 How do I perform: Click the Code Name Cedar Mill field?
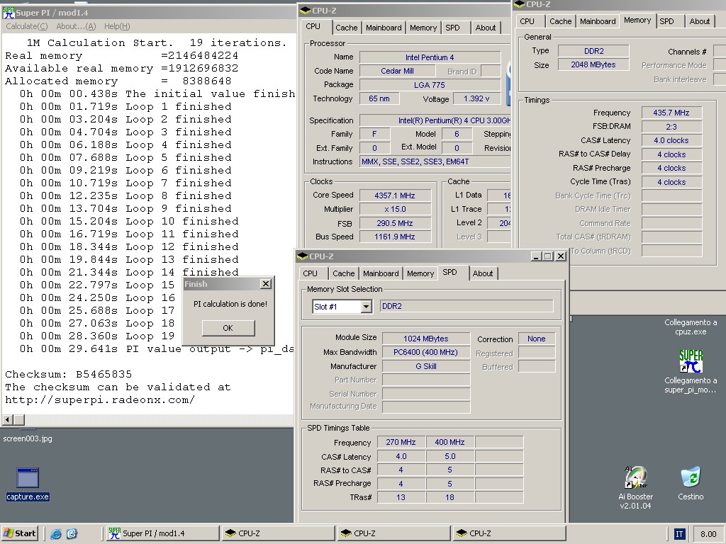[397, 72]
